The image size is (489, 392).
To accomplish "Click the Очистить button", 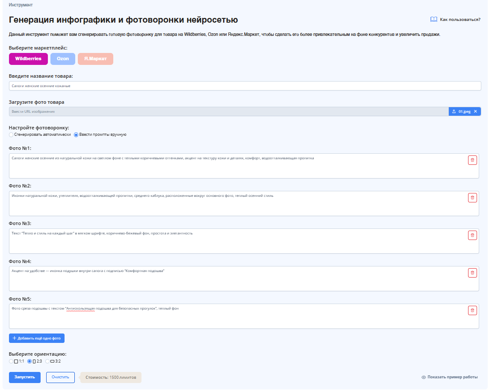I will pos(60,377).
